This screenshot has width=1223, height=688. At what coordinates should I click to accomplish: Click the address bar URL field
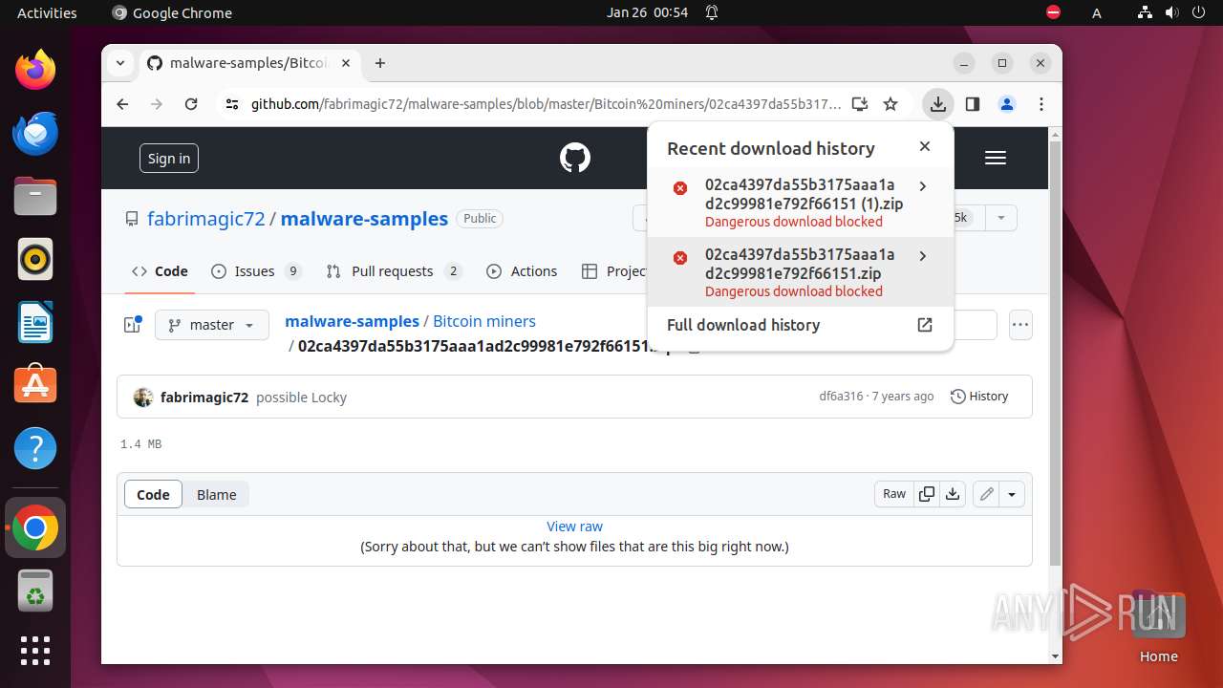[x=547, y=104]
